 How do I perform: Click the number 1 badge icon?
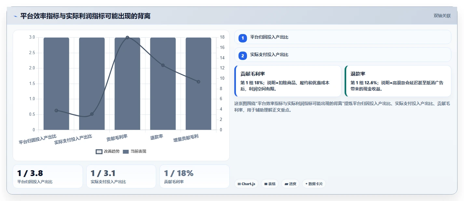click(242, 38)
